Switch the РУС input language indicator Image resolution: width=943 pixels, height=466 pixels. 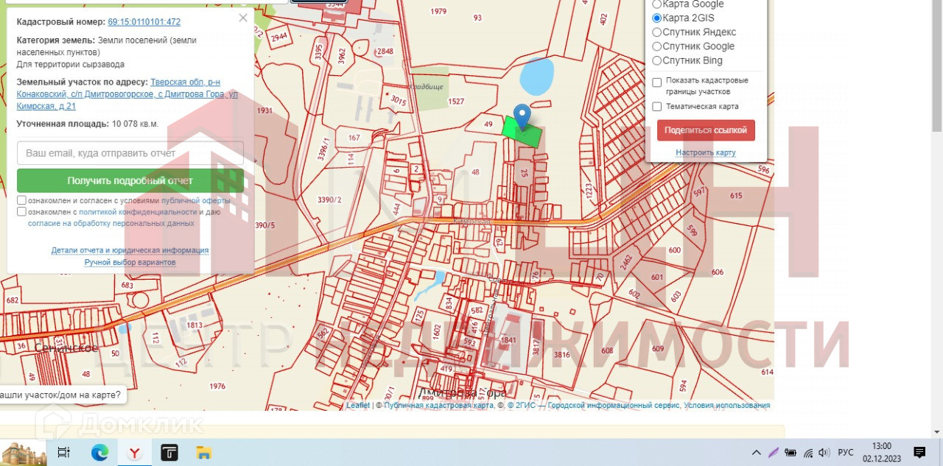click(846, 453)
